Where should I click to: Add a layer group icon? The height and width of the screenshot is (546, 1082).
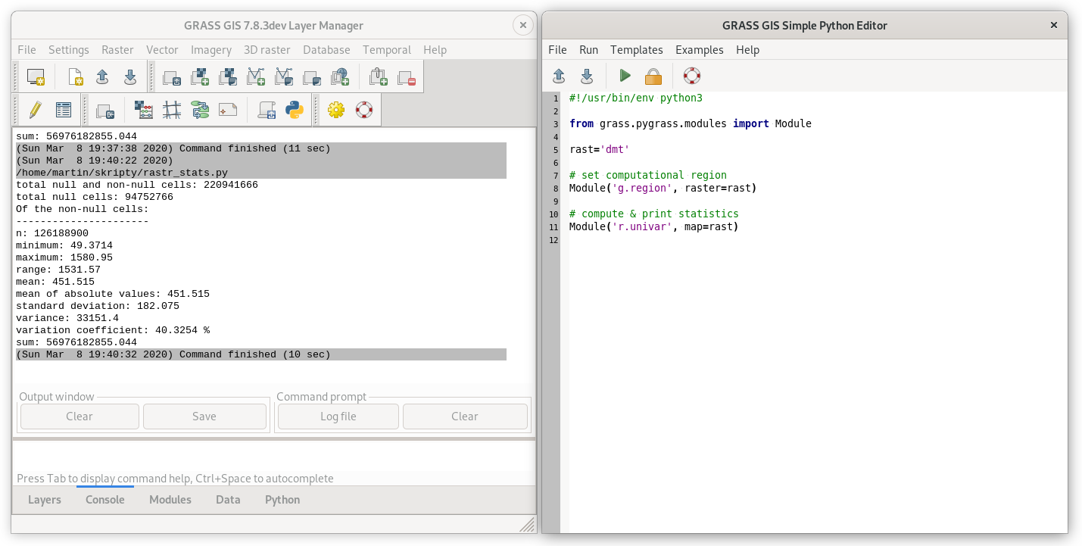pyautogui.click(x=312, y=77)
